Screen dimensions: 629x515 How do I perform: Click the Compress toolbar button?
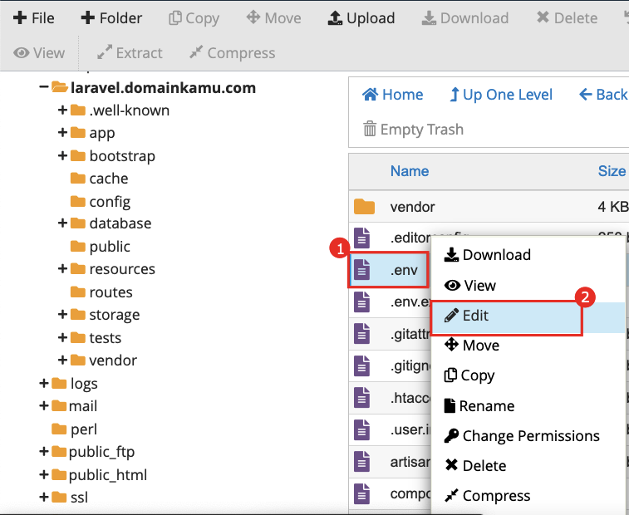tap(233, 53)
